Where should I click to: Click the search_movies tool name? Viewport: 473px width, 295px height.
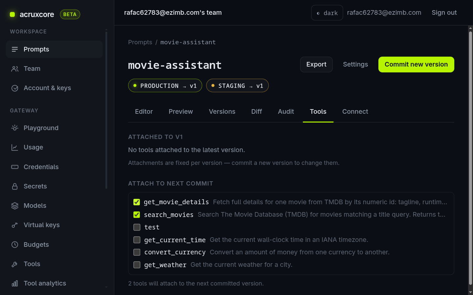pyautogui.click(x=169, y=215)
